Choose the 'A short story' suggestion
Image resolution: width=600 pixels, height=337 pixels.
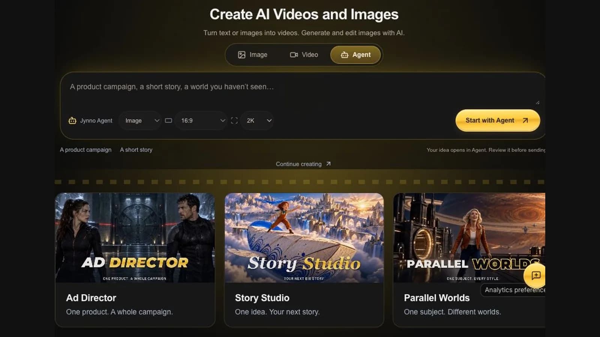(136, 150)
